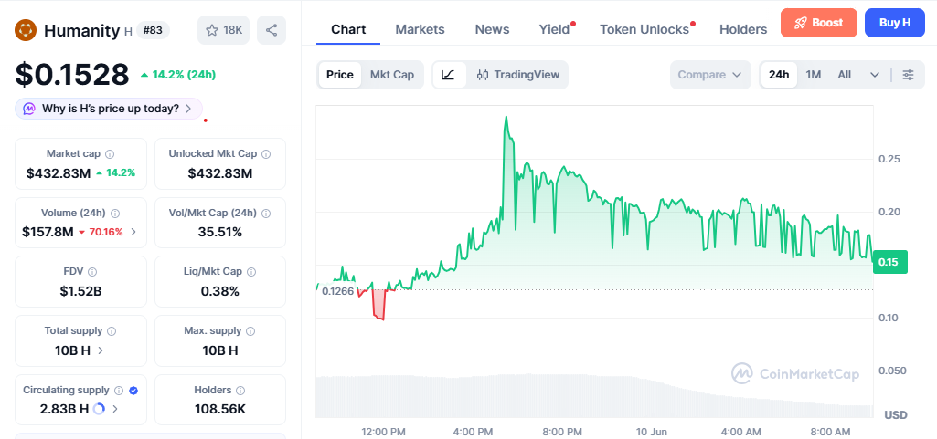
Task: Click the circulating supply progress ring icon
Action: point(100,409)
